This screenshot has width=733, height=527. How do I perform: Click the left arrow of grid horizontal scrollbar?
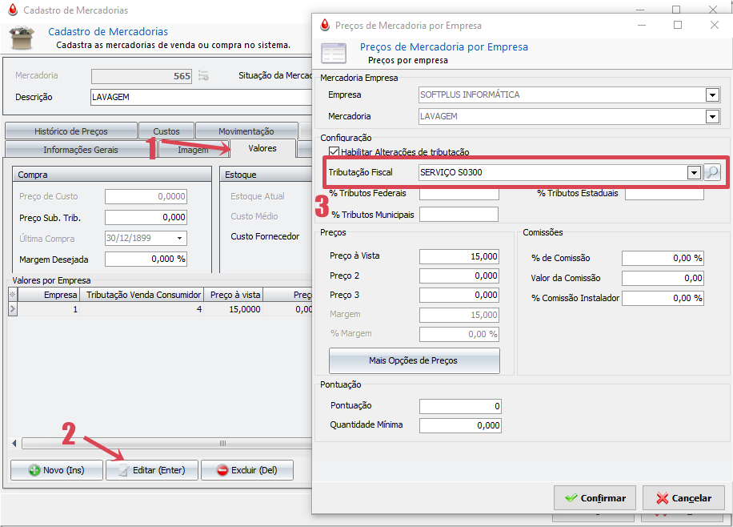(x=14, y=443)
